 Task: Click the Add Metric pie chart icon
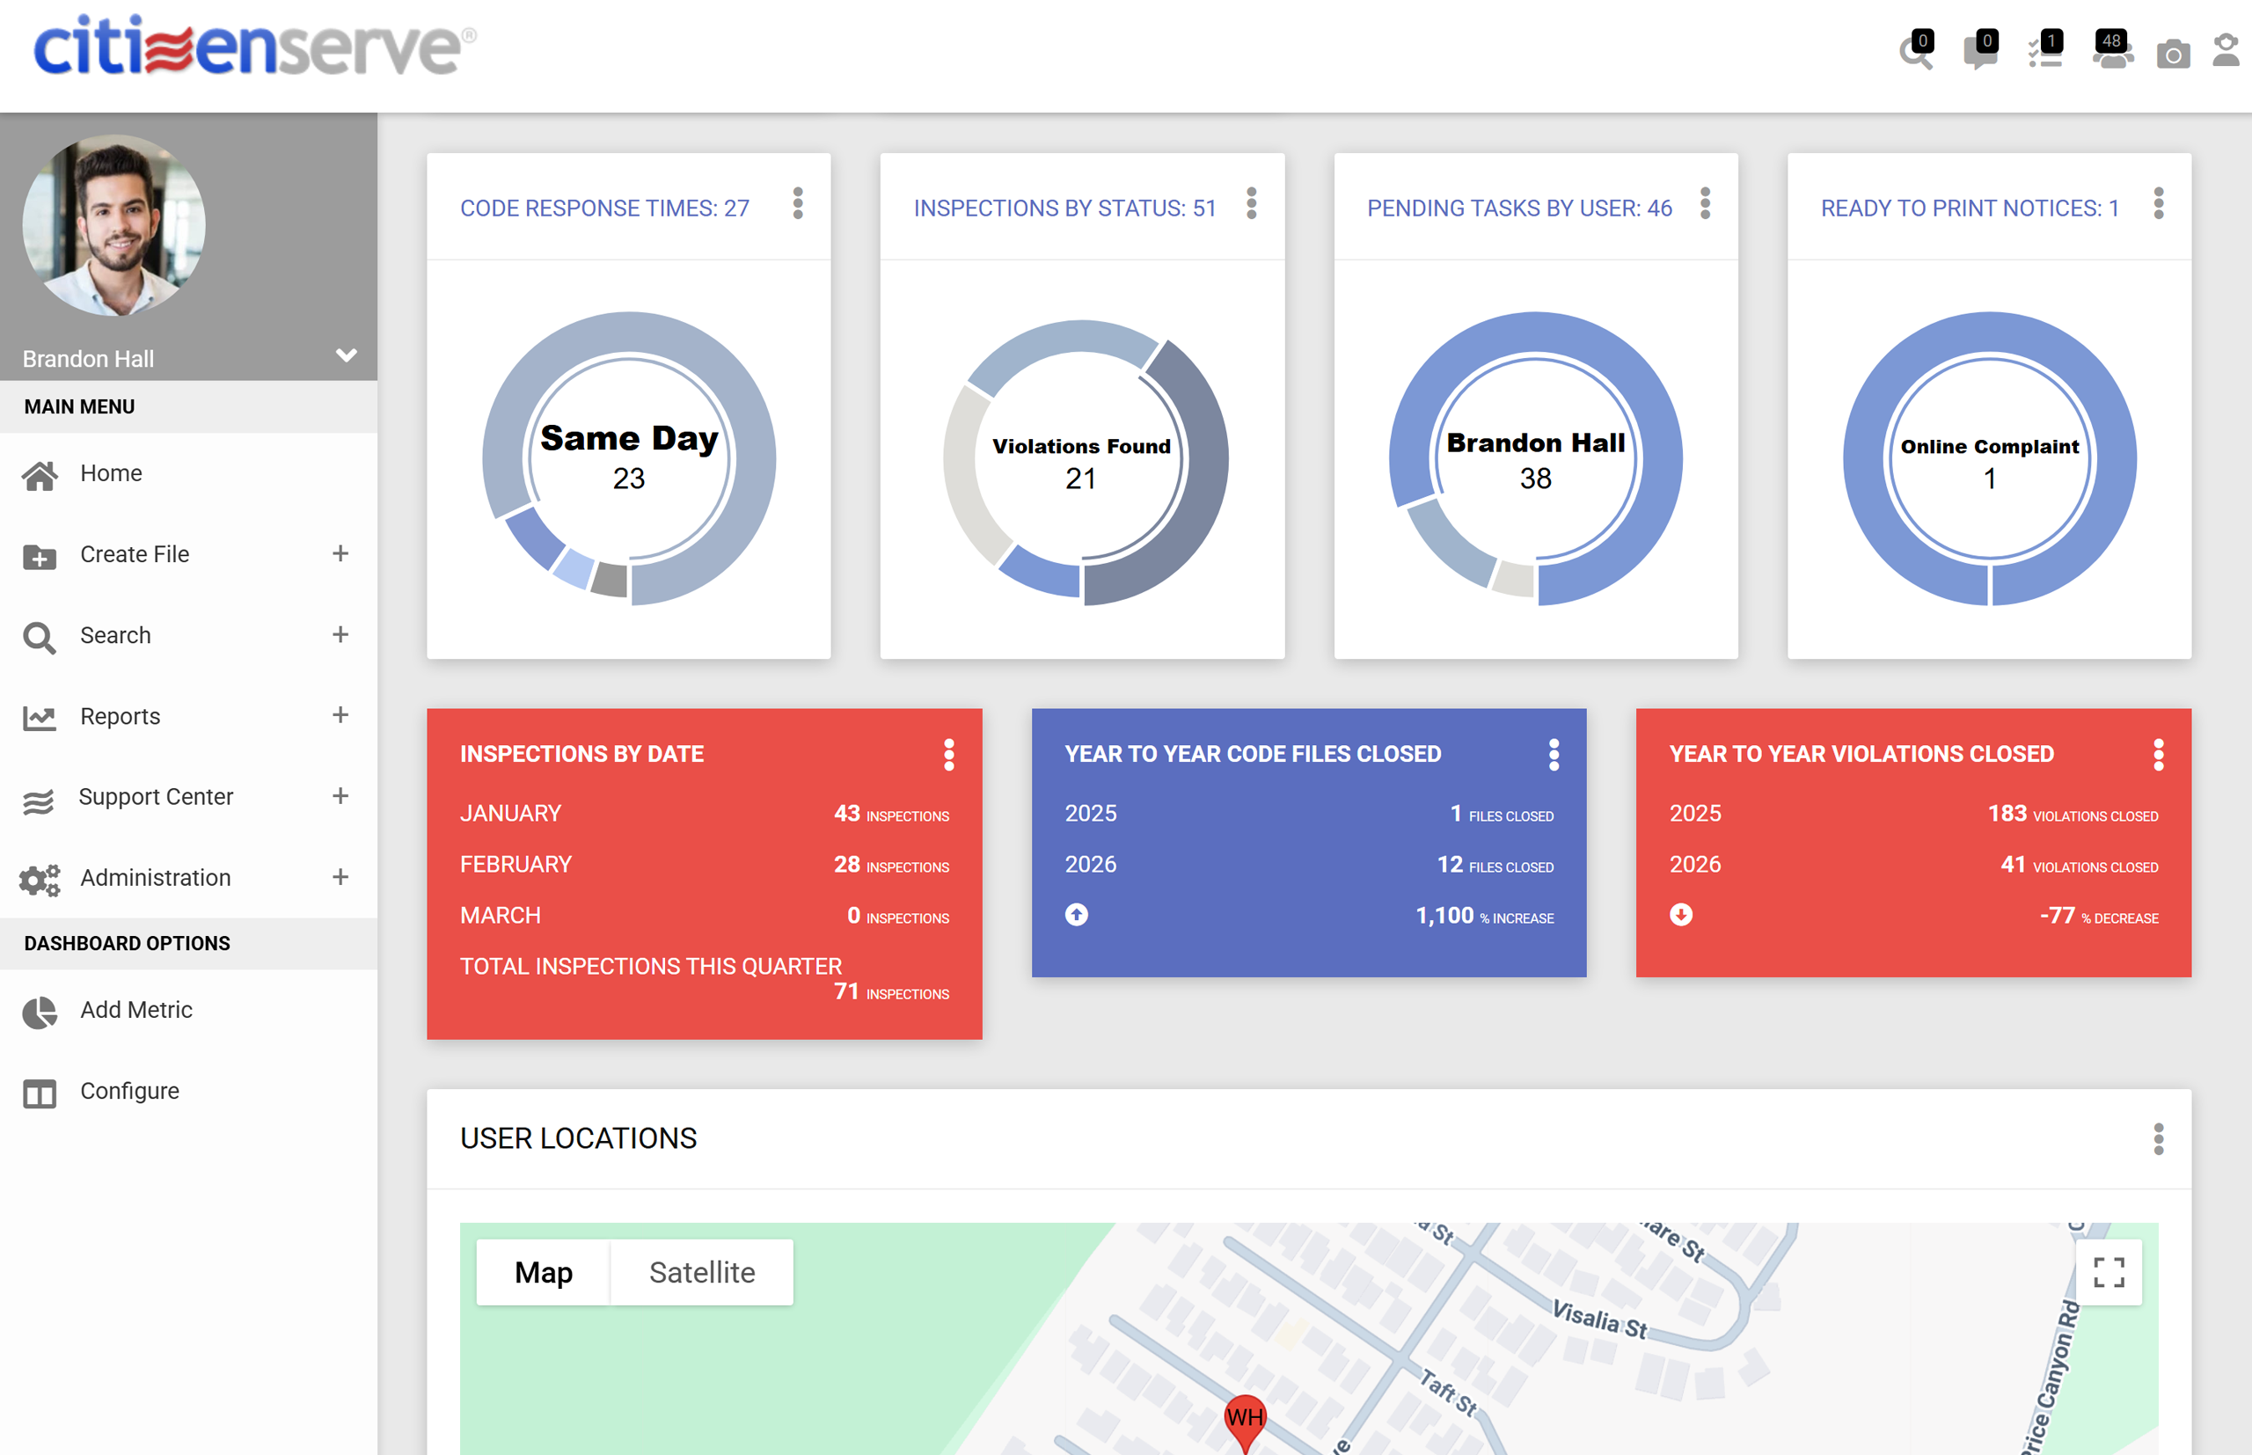coord(39,1012)
